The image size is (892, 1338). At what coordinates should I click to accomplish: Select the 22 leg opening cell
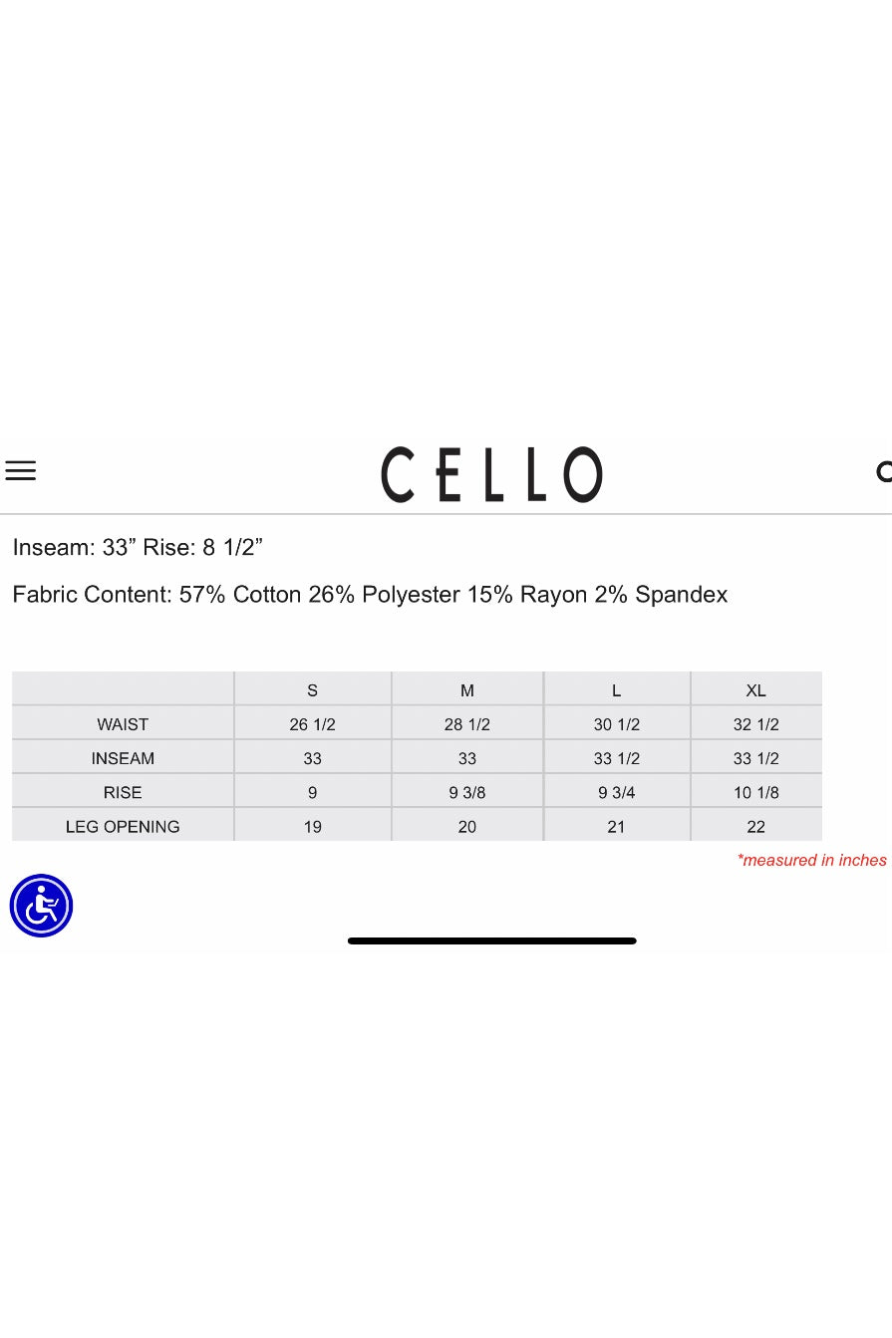point(755,826)
